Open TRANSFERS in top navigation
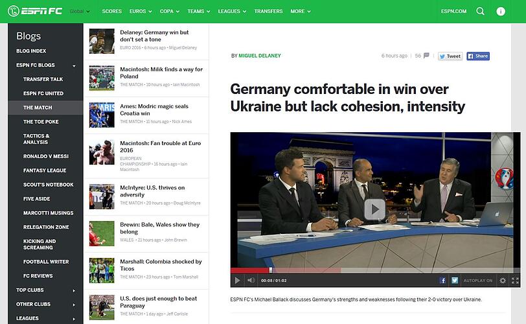The image size is (526, 324). 268,12
